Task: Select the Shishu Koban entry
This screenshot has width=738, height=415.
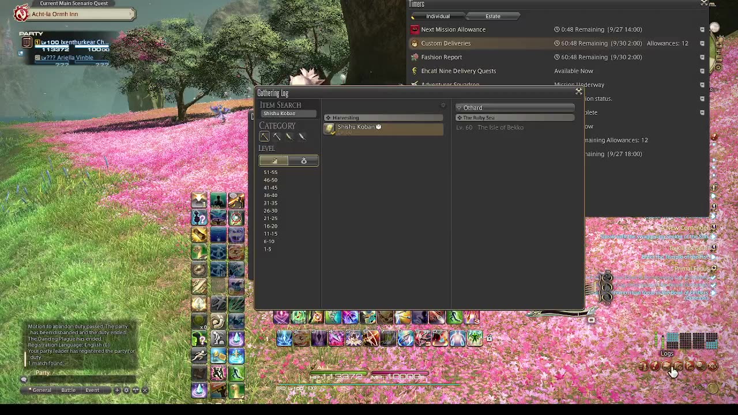Action: (x=383, y=129)
